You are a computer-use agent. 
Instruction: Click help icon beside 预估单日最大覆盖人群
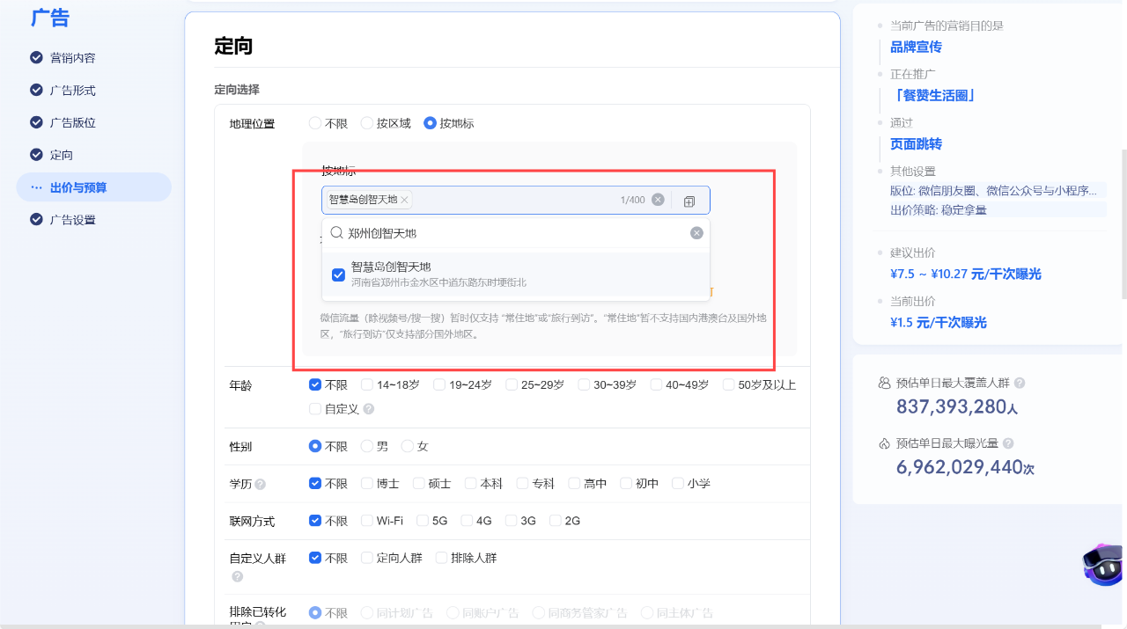click(x=1020, y=384)
